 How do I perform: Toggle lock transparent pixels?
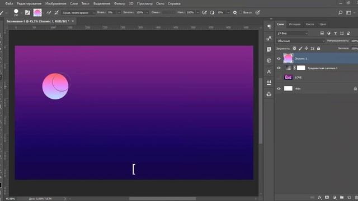294,49
